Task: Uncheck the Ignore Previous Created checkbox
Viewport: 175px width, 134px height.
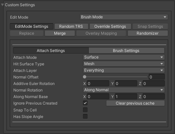Action: (x=85, y=103)
